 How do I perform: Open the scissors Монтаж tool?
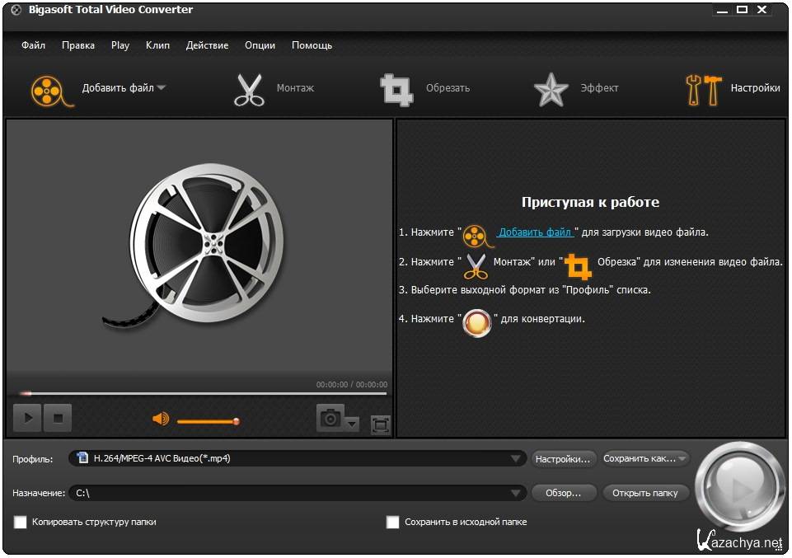[x=248, y=89]
